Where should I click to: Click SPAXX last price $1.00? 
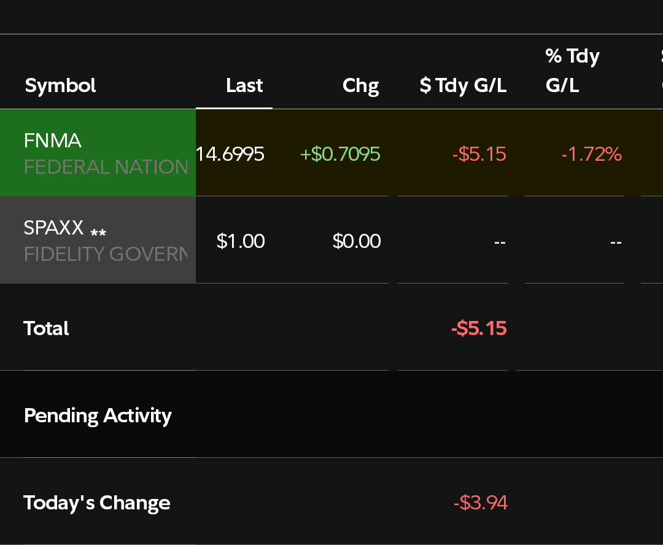coord(241,241)
